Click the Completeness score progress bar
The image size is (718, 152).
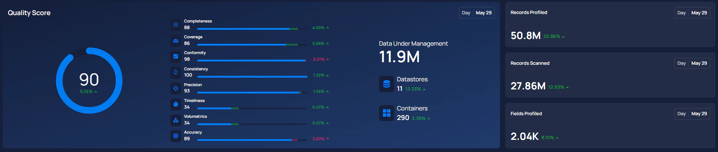[x=252, y=29]
